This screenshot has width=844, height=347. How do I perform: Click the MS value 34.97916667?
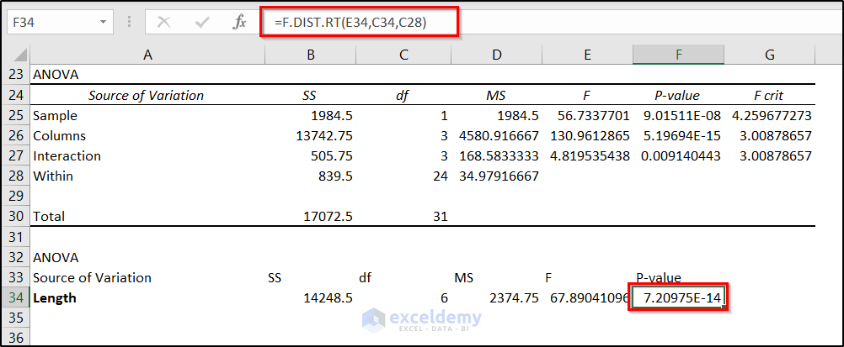[499, 176]
